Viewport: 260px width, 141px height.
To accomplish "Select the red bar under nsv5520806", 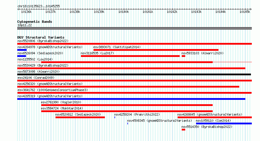I will pos(134,44).
